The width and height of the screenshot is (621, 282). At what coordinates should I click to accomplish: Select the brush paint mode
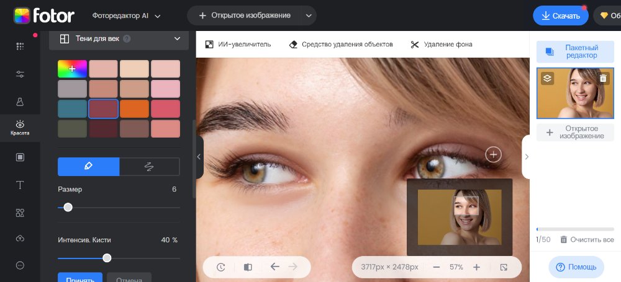(x=89, y=167)
